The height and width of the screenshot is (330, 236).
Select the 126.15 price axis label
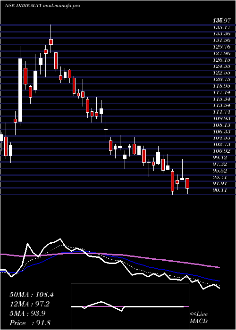pyautogui.click(x=221, y=60)
